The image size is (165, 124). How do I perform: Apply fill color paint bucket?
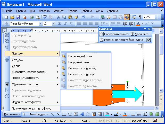(x=107, y=114)
